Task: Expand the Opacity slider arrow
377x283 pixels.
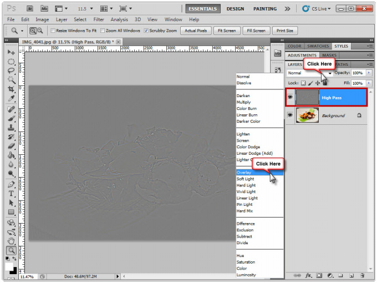Action: (369, 73)
